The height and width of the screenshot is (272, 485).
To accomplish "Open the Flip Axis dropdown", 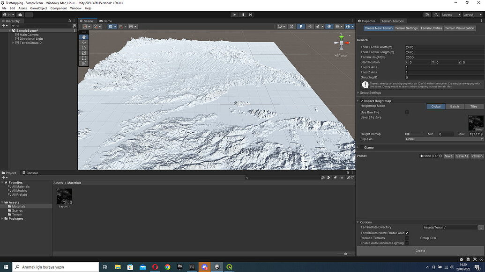I will pos(444,139).
